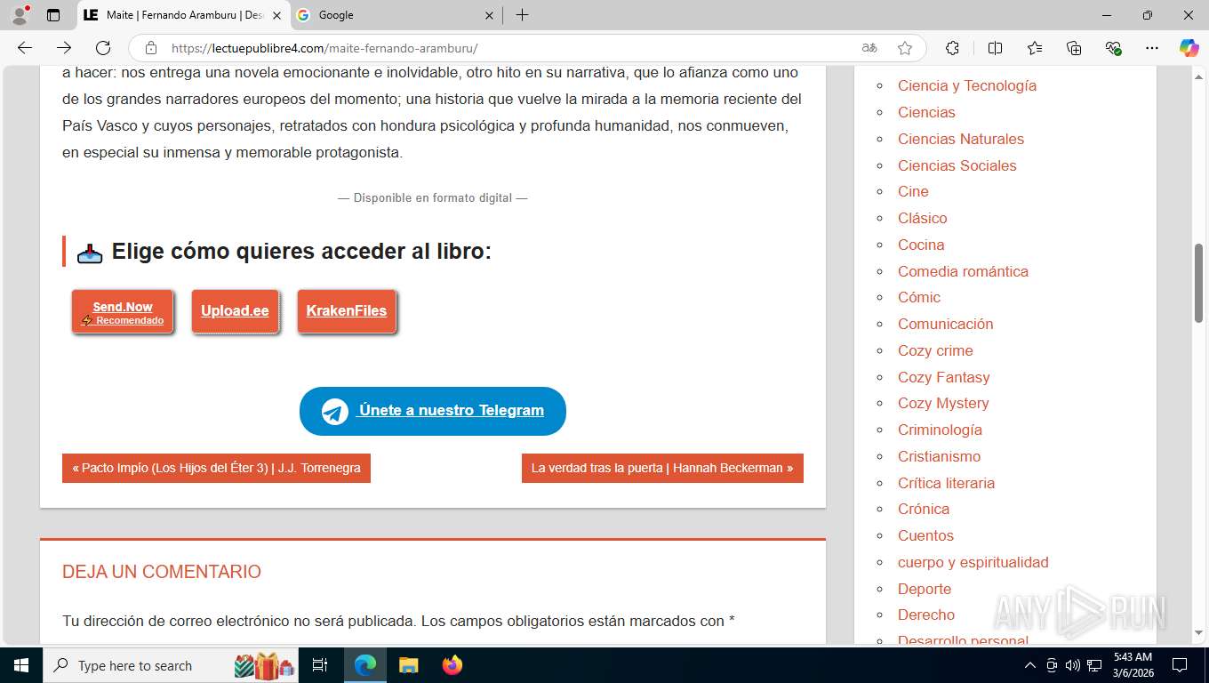The height and width of the screenshot is (683, 1209).
Task: Open Ciencias Naturales category
Action: point(961,139)
